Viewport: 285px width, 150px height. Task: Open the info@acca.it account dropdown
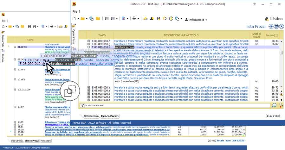click(206, 20)
